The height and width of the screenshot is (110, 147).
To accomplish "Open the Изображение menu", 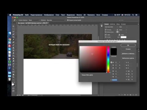I will 49,15.
